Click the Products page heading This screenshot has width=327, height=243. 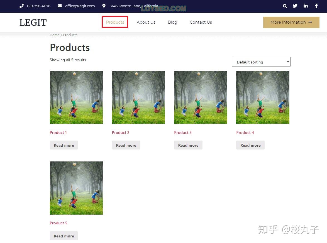tap(70, 48)
